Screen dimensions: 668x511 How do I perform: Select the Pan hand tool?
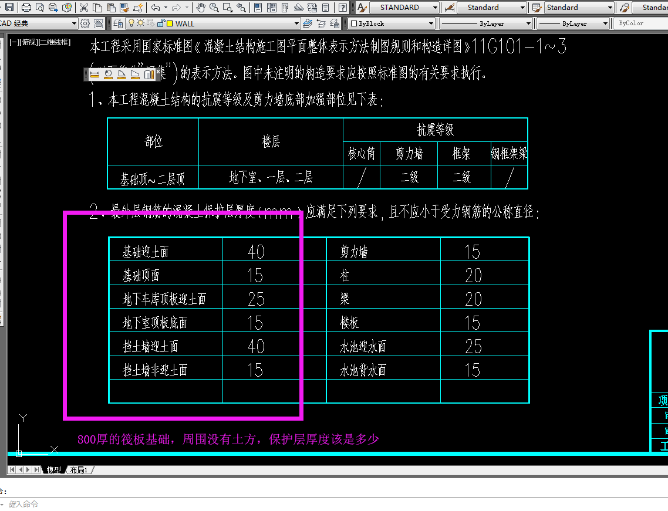201,7
